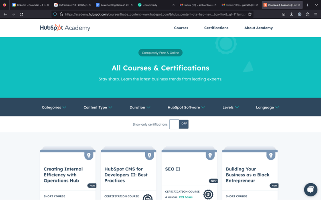Image resolution: width=321 pixels, height=200 pixels.
Task: Open the Levels filter dropdown
Action: 230,107
